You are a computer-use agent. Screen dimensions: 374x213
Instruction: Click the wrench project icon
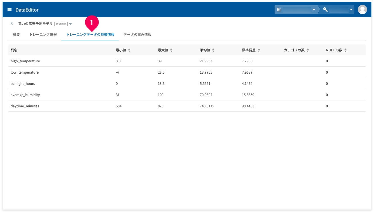point(325,10)
